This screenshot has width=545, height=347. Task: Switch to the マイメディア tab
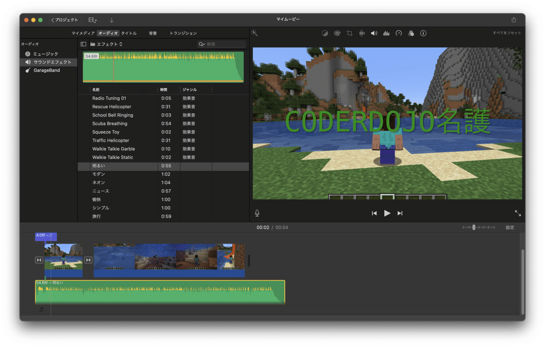pos(83,33)
